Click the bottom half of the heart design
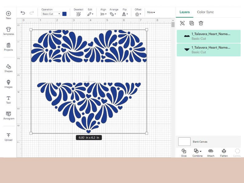Image resolution: width=244 pixels, height=183 pixels. click(89, 108)
